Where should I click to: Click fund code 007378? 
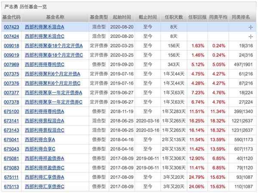coord(11,102)
